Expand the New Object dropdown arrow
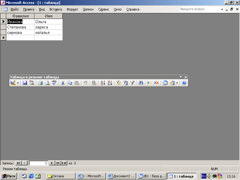 tap(177, 83)
